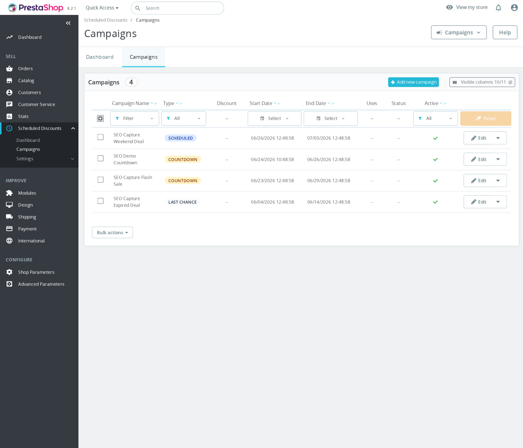This screenshot has height=448, width=523.
Task: Click the Payment card icon
Action: pos(9,229)
